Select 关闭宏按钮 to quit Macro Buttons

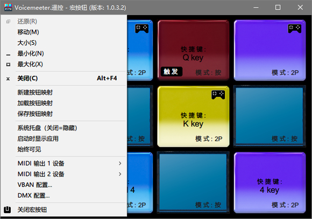(x=63, y=210)
